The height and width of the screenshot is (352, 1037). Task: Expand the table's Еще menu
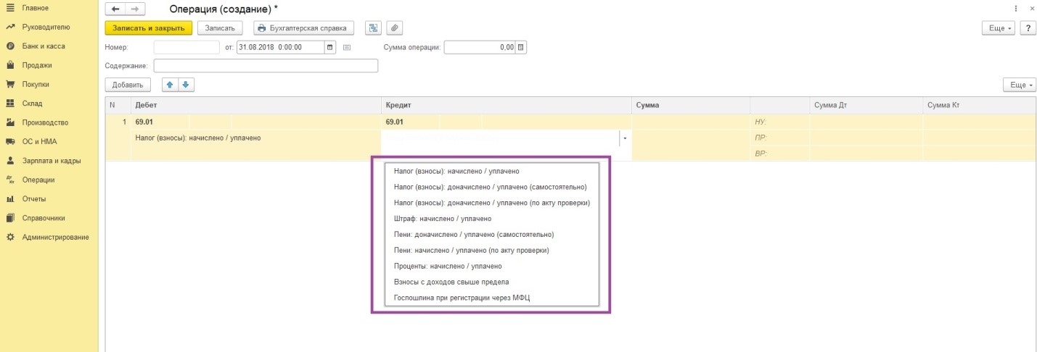[1019, 85]
